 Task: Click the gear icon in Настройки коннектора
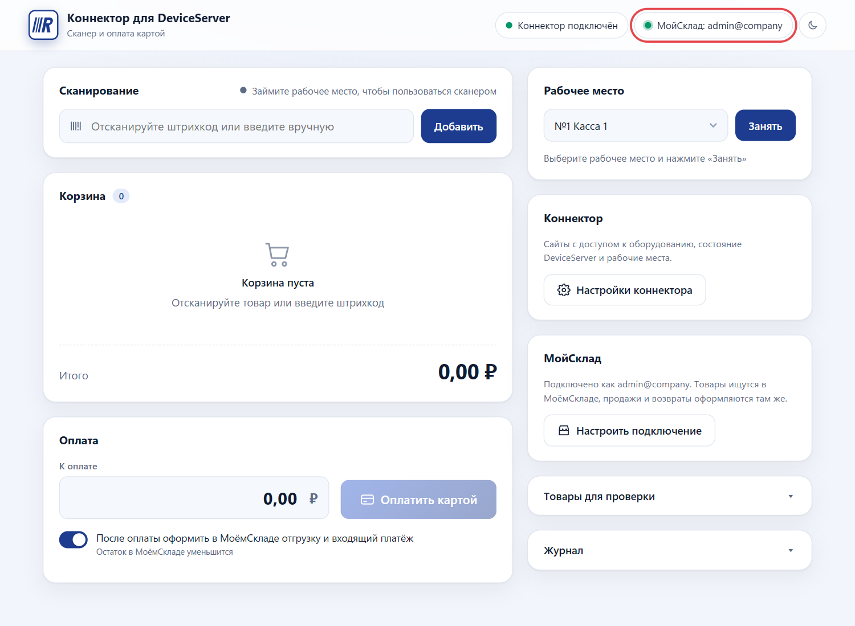[564, 290]
